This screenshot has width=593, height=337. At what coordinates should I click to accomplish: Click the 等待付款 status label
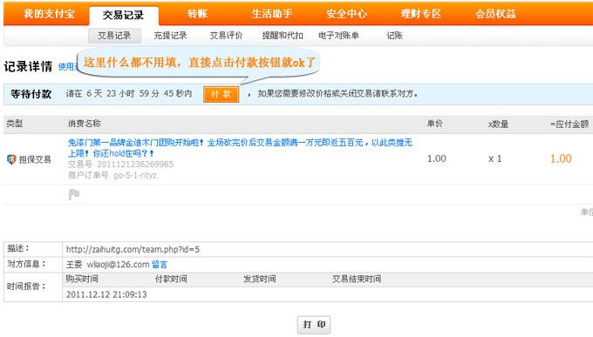point(31,94)
